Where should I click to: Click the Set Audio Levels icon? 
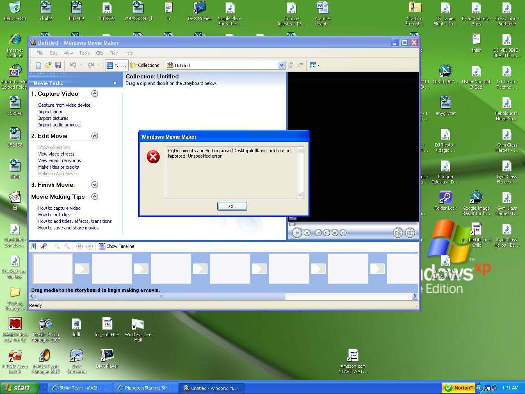tap(34, 246)
